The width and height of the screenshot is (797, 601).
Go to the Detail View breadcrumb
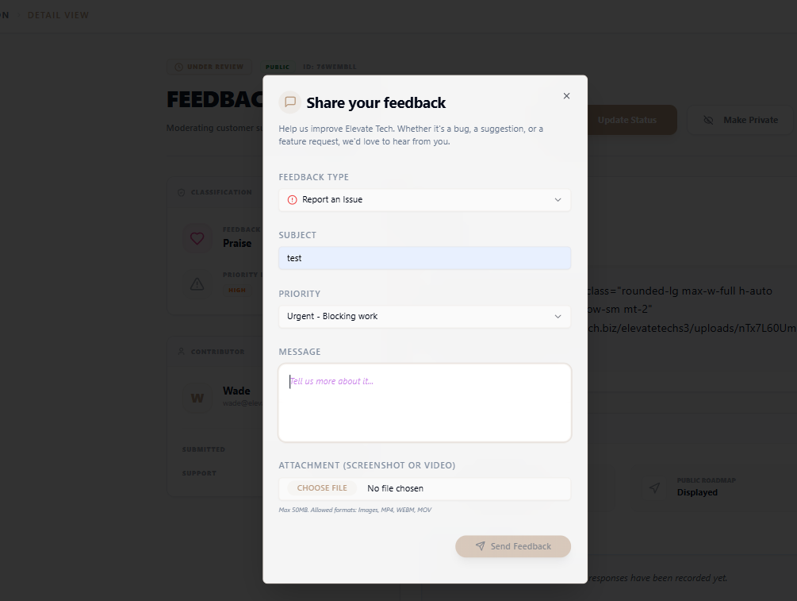[58, 15]
